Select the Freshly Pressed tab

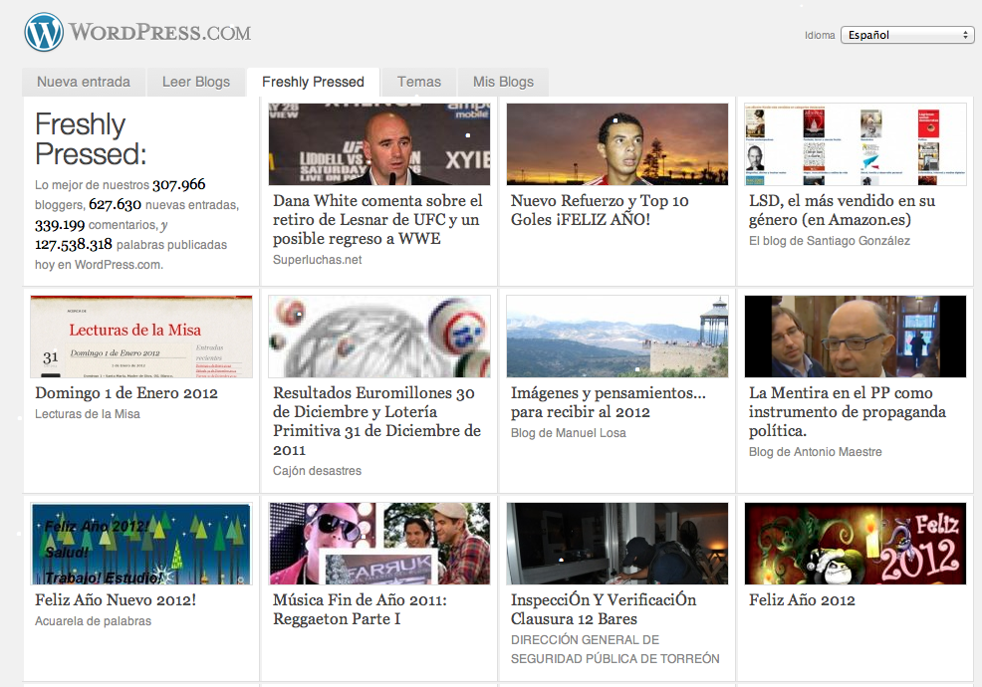pos(313,82)
